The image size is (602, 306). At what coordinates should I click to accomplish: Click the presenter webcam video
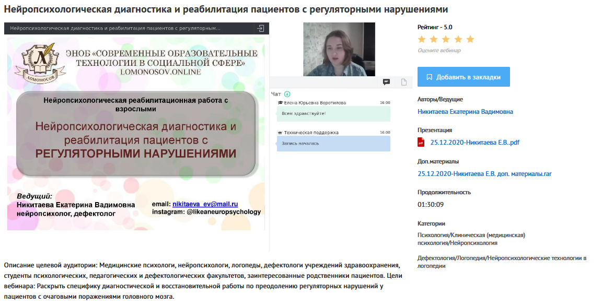pos(339,50)
